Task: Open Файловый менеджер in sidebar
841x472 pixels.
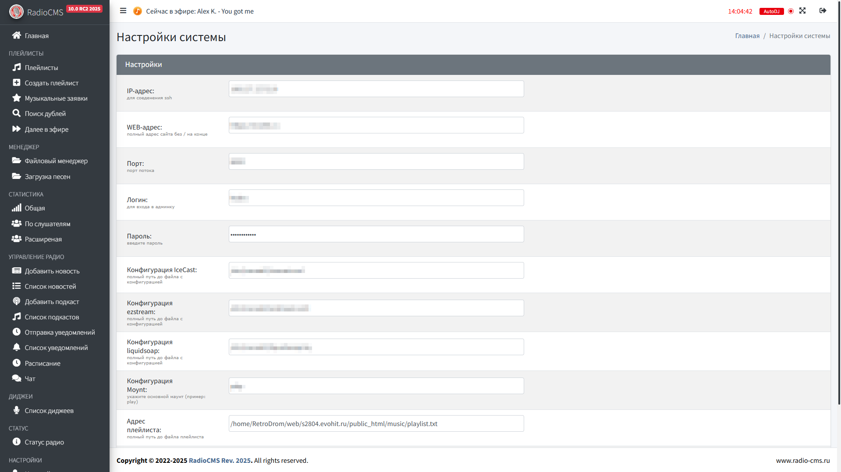Action: click(x=56, y=161)
